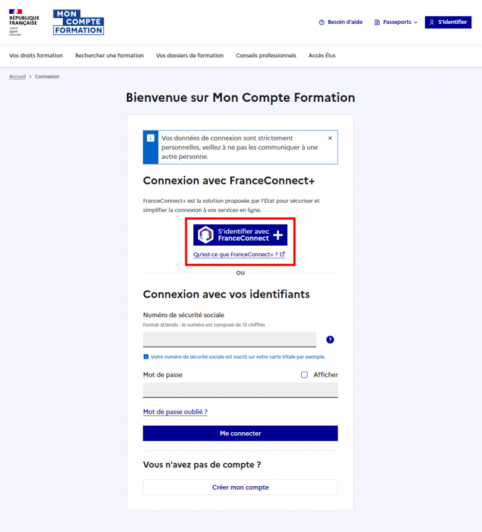Click Créer mon compte
The image size is (482, 532).
click(x=240, y=487)
